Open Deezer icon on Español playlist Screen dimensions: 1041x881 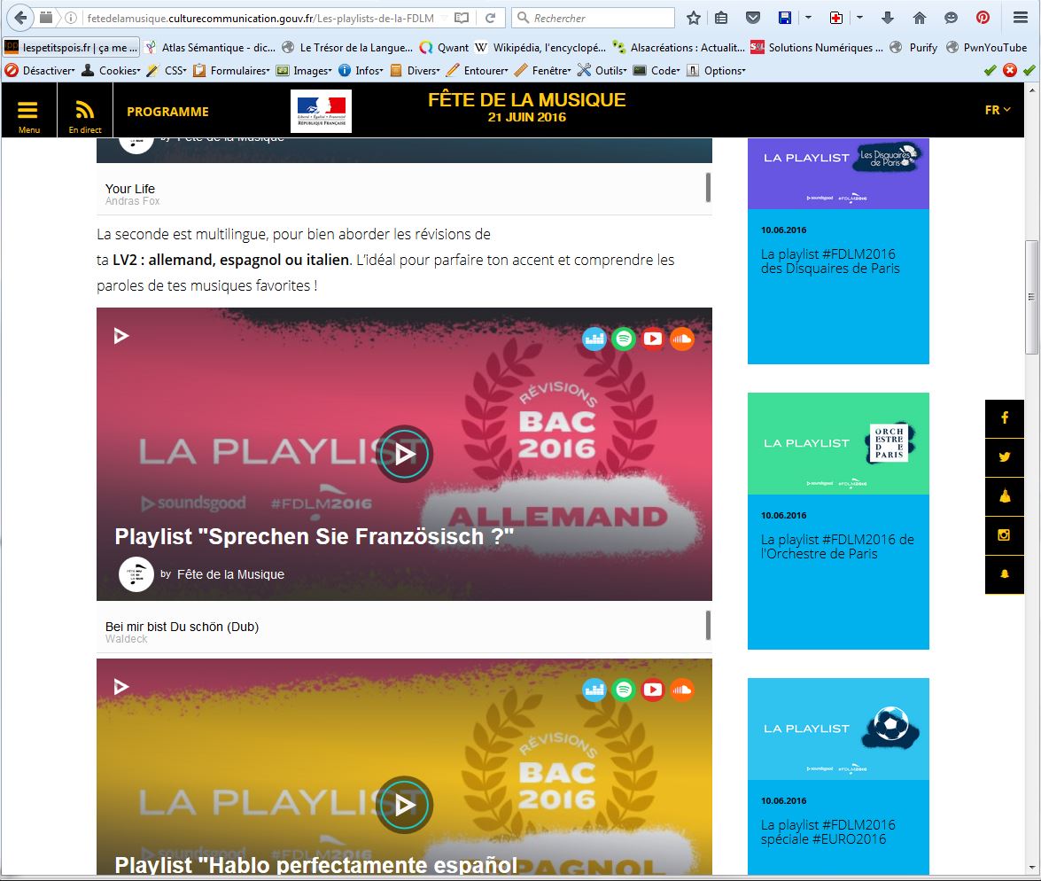click(594, 690)
